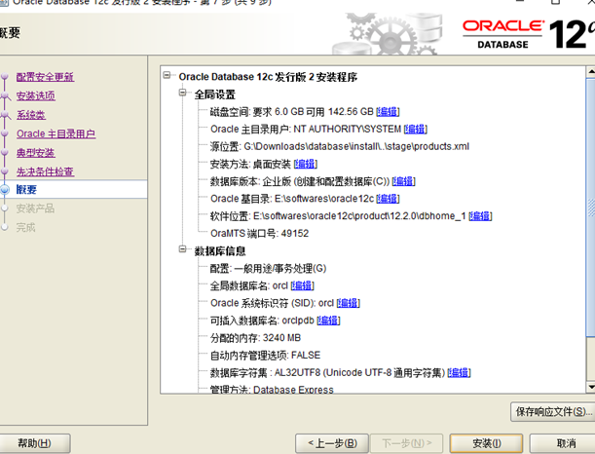This screenshot has width=595, height=454.
Task: Go back with 上一步(B) button
Action: pyautogui.click(x=332, y=443)
